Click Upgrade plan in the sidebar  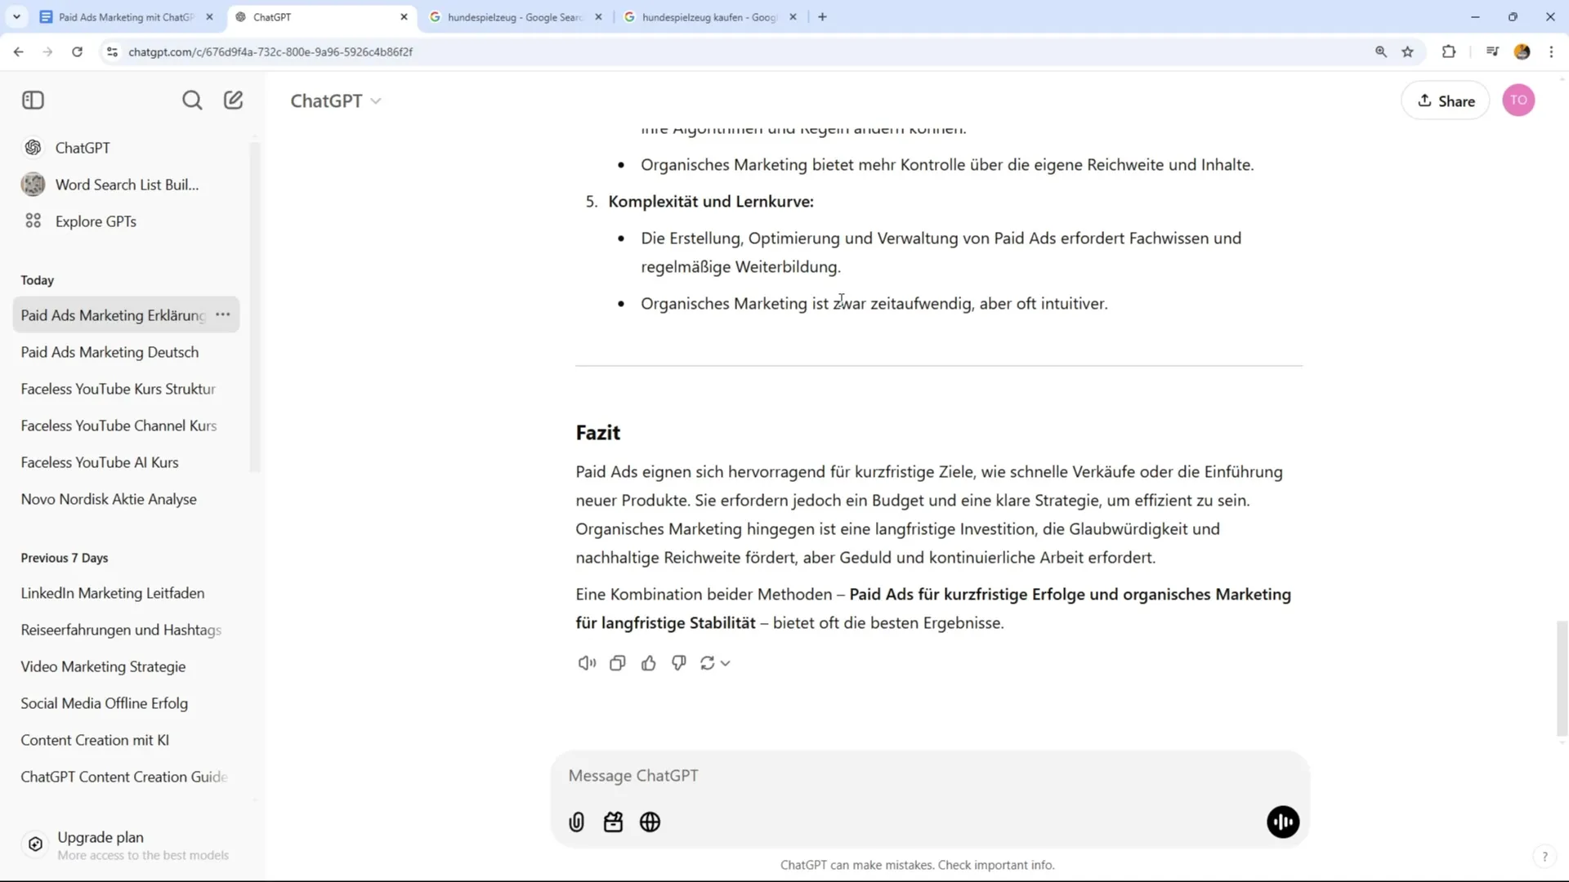point(127,844)
